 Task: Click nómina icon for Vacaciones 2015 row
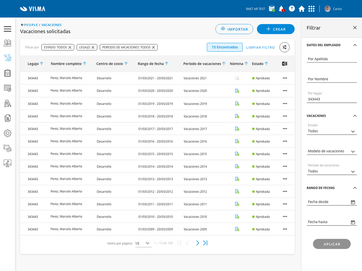[237, 154]
